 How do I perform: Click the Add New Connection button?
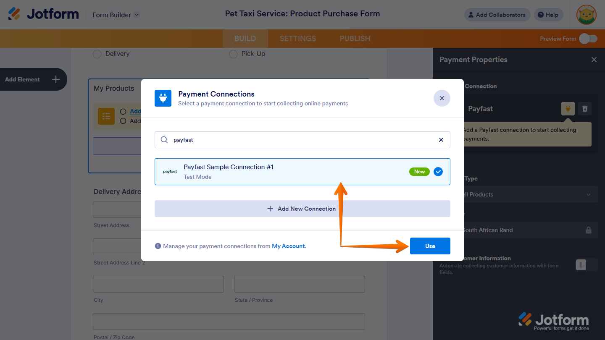(302, 209)
